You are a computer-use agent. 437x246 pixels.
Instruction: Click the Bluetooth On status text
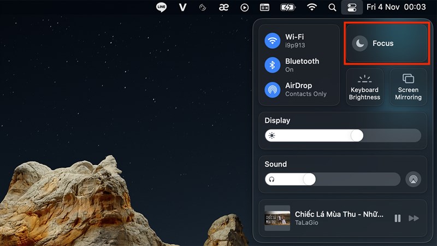click(290, 70)
